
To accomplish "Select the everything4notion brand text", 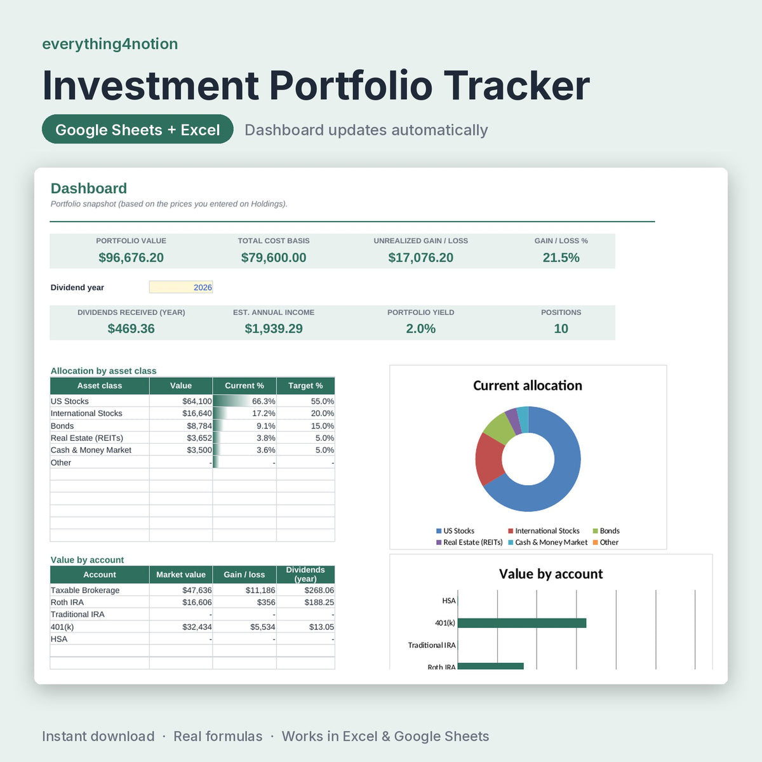I will coord(110,44).
